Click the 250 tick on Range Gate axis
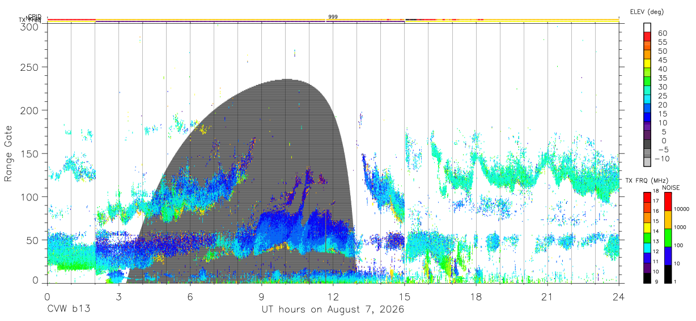The image size is (696, 321). [x=30, y=67]
